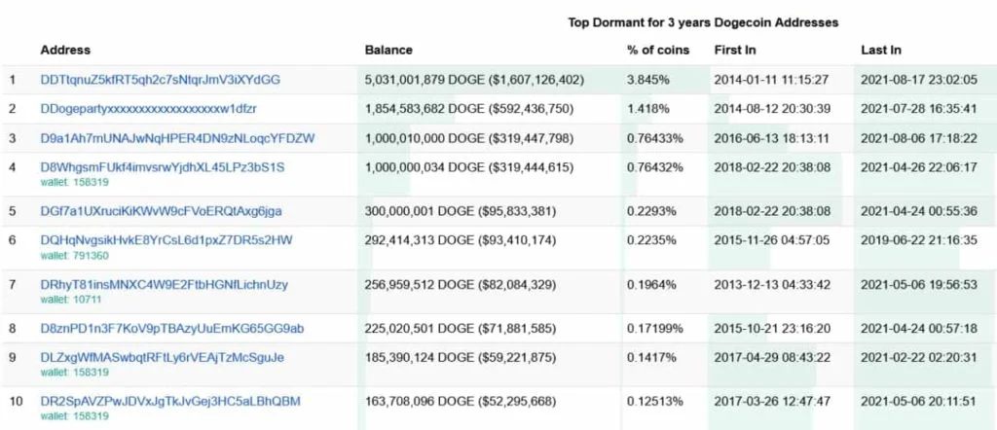Screen dimensions: 997x430
Task: Open address DQHqNvgsikHvkE8YrCsL6d1pxZ7DR5s2HW
Action: tap(166, 240)
